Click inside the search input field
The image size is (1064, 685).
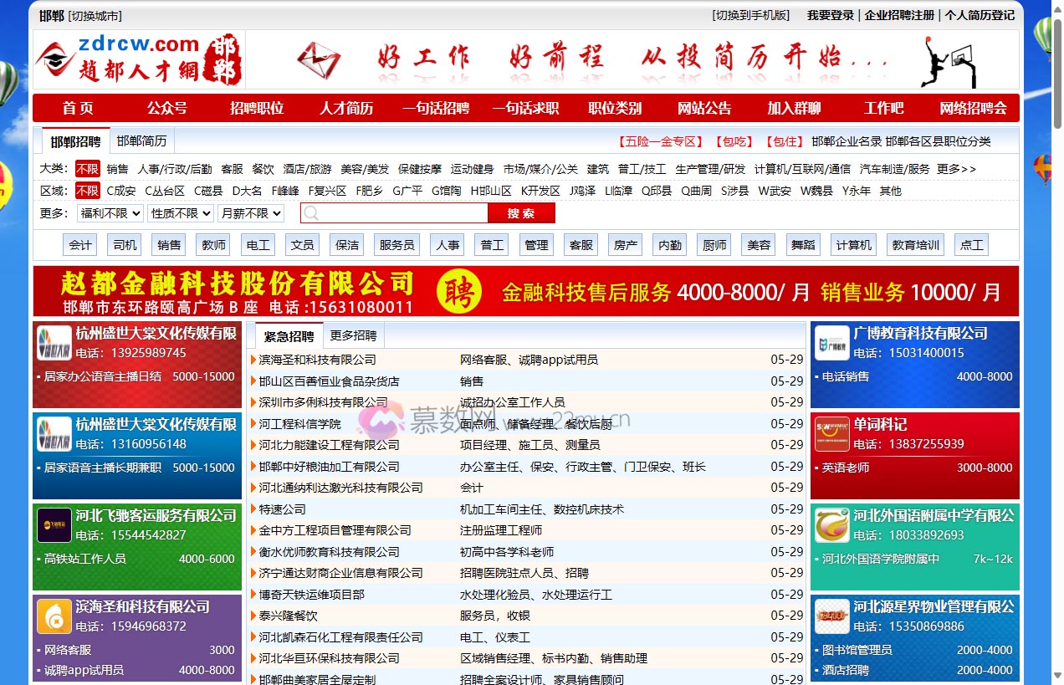pyautogui.click(x=393, y=212)
